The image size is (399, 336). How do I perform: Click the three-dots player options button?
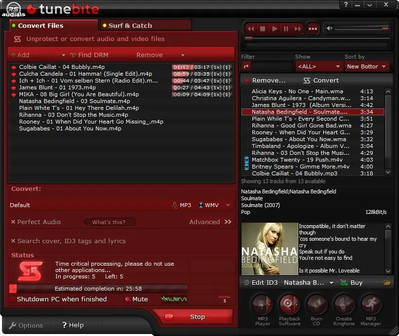(x=313, y=29)
